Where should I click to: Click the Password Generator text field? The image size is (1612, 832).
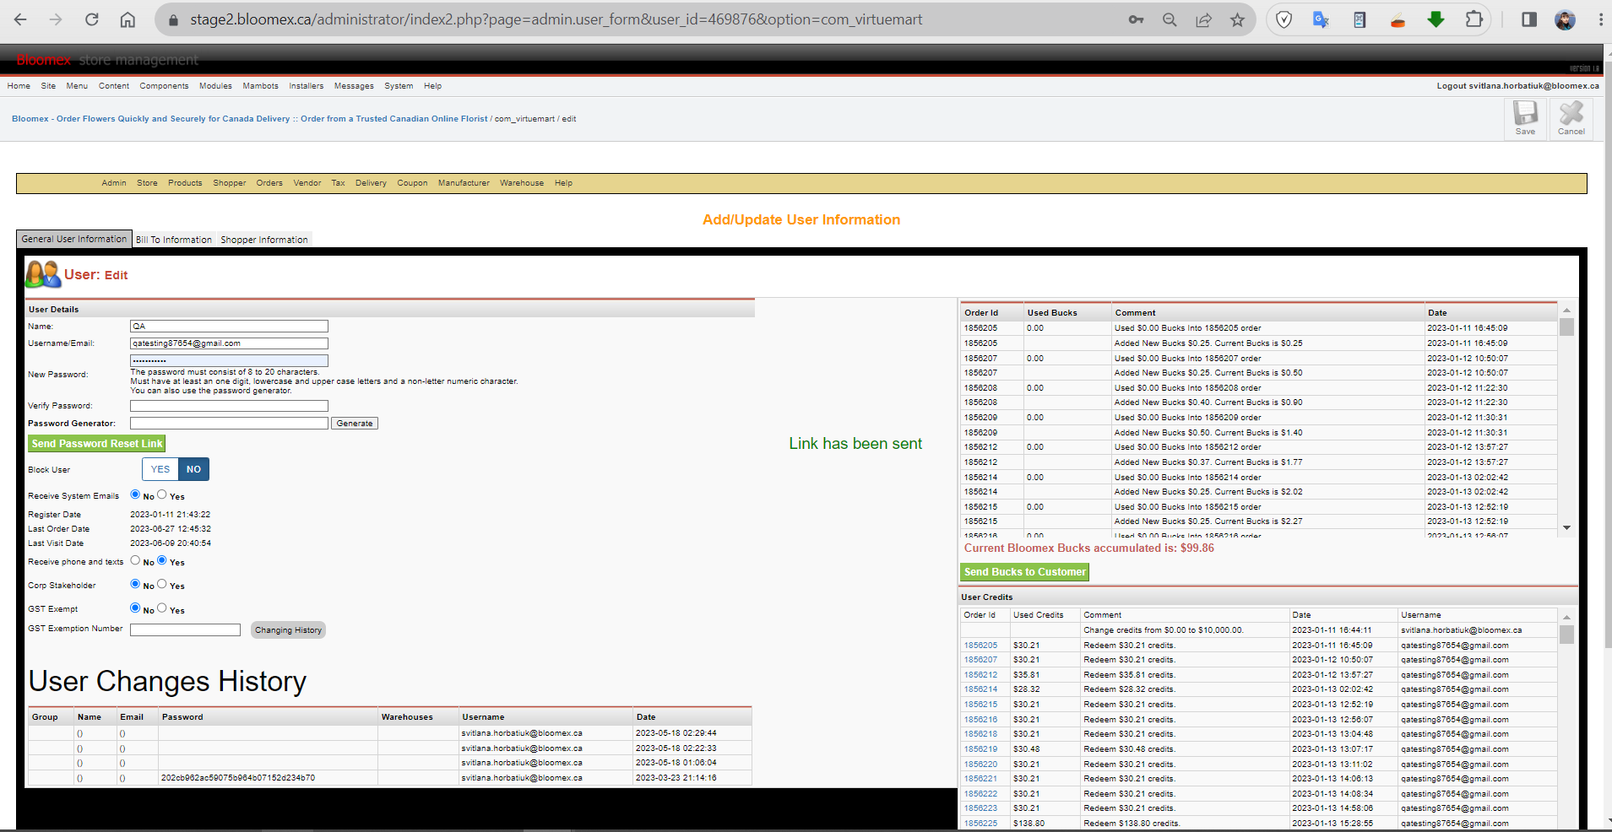click(x=229, y=424)
